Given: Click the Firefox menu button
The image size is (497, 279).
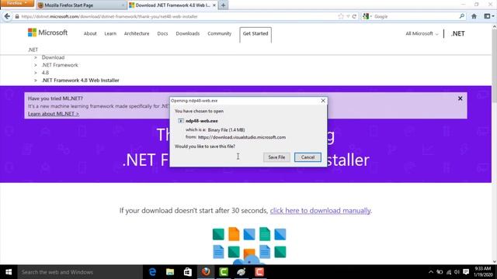Looking at the screenshot, I should (17, 3).
